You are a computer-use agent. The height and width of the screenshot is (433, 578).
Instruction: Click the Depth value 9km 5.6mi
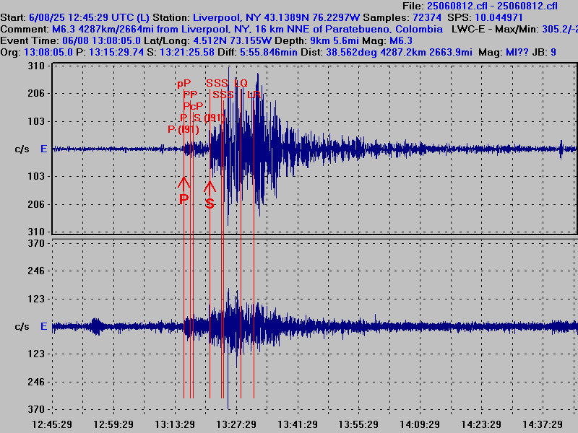[x=335, y=40]
